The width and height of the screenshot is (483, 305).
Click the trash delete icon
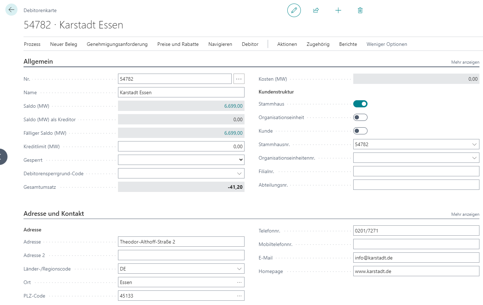point(360,10)
